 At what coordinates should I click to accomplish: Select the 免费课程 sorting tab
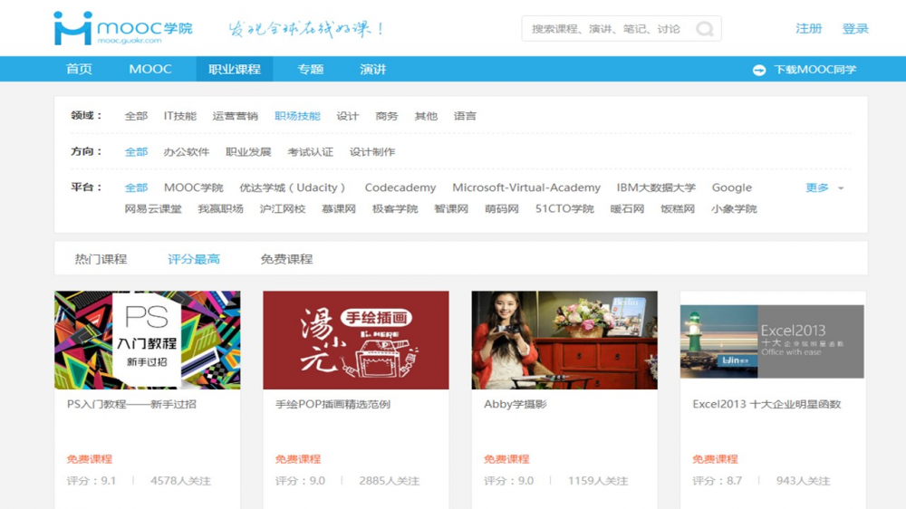286,259
